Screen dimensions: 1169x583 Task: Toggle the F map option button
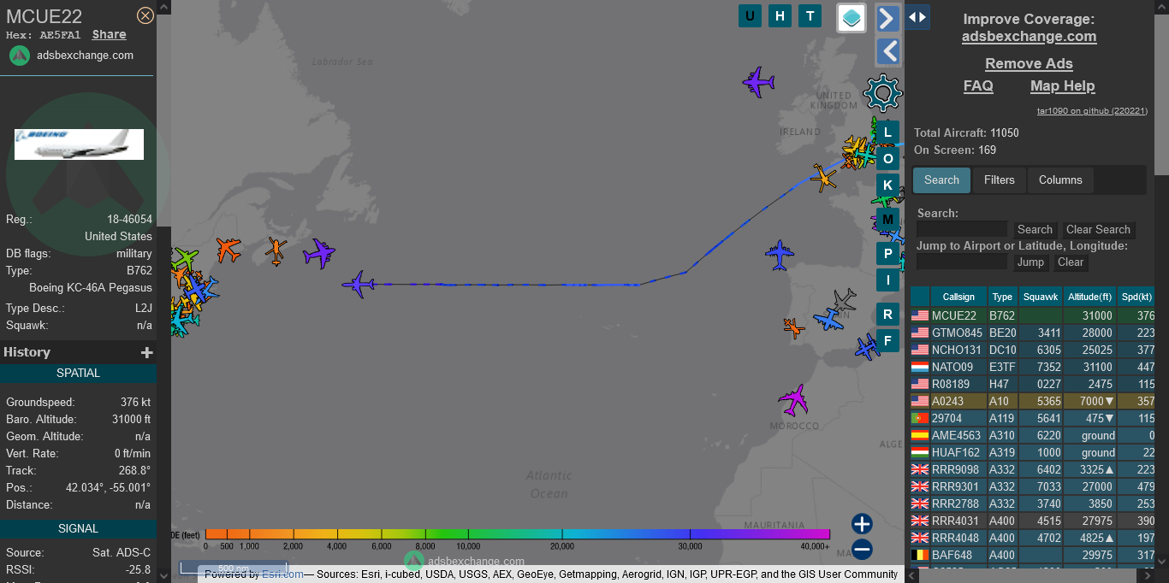tap(887, 342)
